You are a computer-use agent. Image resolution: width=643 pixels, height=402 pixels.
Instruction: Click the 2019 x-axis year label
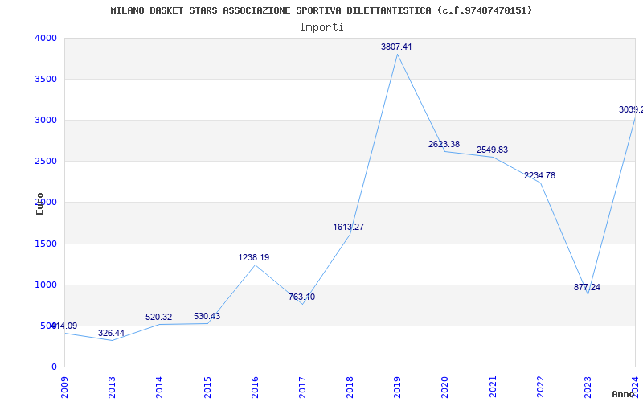pos(397,387)
